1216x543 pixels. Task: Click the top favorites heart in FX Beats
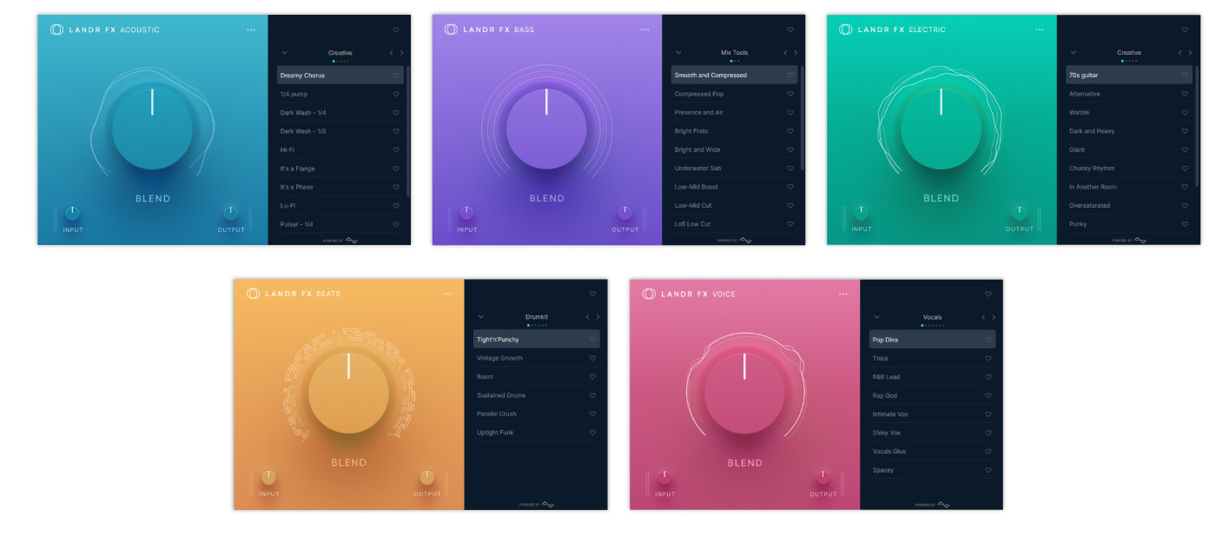592,294
